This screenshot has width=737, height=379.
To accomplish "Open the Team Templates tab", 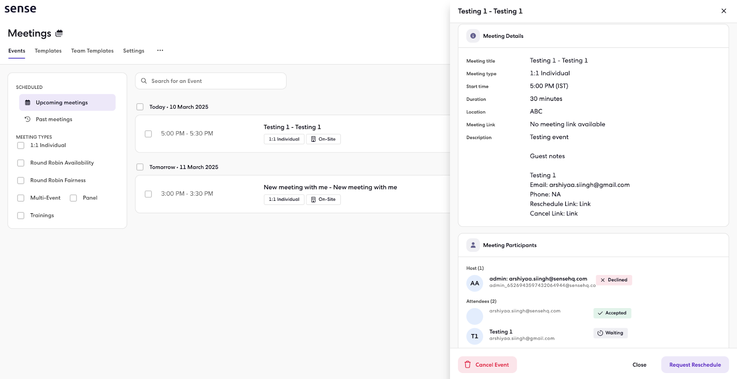I will pos(92,51).
